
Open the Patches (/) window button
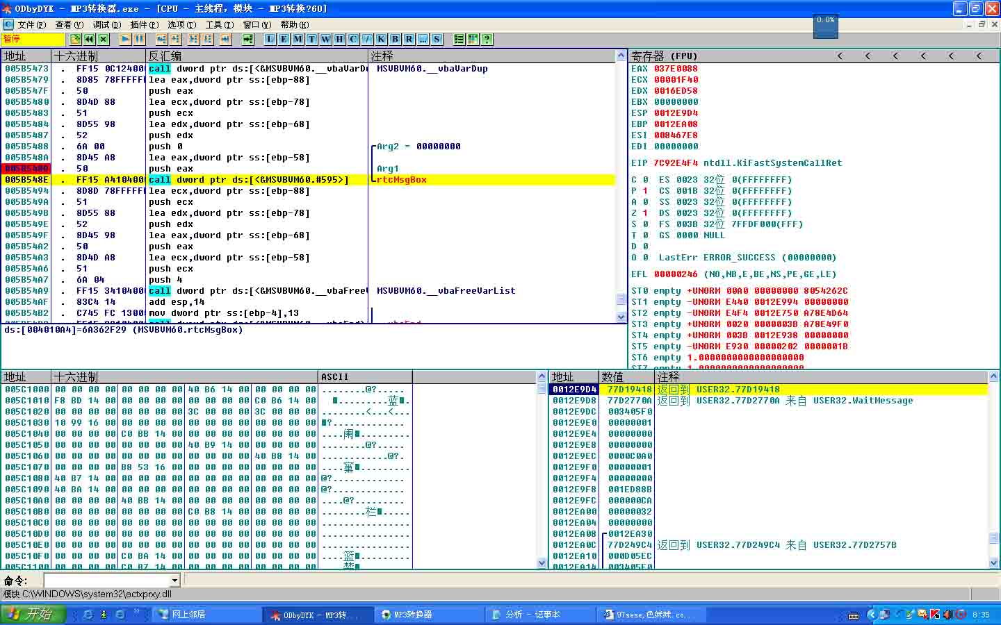pyautogui.click(x=367, y=40)
